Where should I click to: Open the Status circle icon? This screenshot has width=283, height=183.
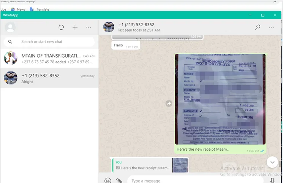[x=61, y=27]
